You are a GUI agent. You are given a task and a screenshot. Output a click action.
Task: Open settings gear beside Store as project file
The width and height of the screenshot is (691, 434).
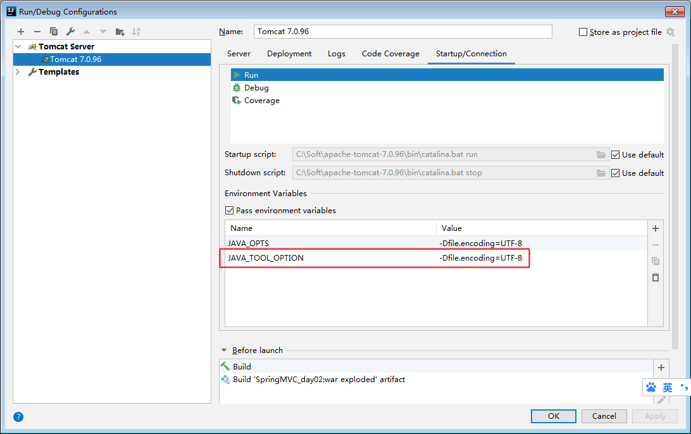pos(670,32)
